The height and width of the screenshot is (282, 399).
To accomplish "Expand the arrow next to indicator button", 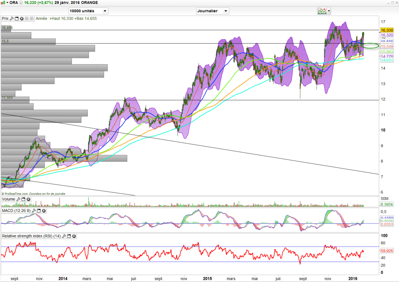I will click(x=329, y=11).
